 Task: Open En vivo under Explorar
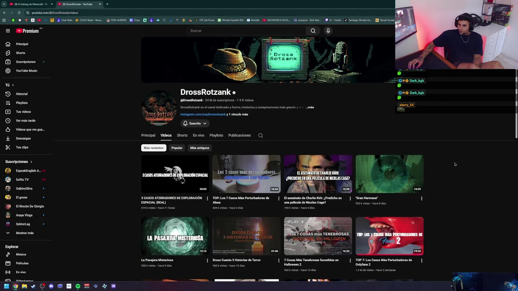pos(21,272)
